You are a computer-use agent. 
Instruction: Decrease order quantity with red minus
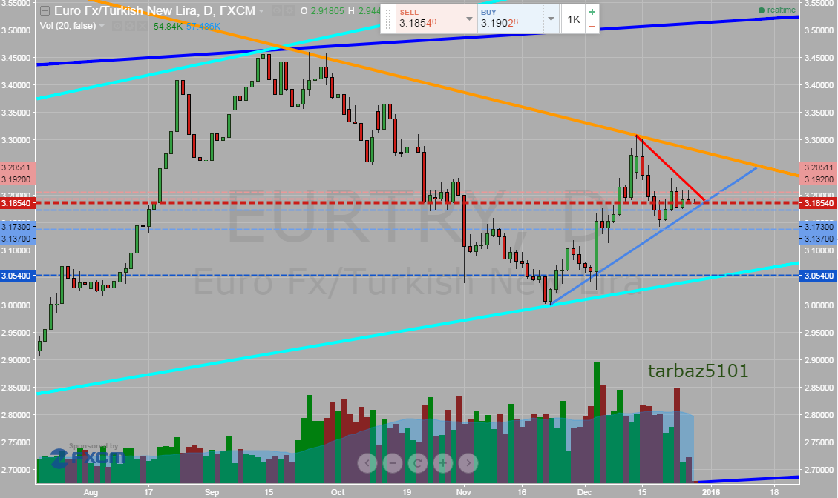pyautogui.click(x=592, y=27)
